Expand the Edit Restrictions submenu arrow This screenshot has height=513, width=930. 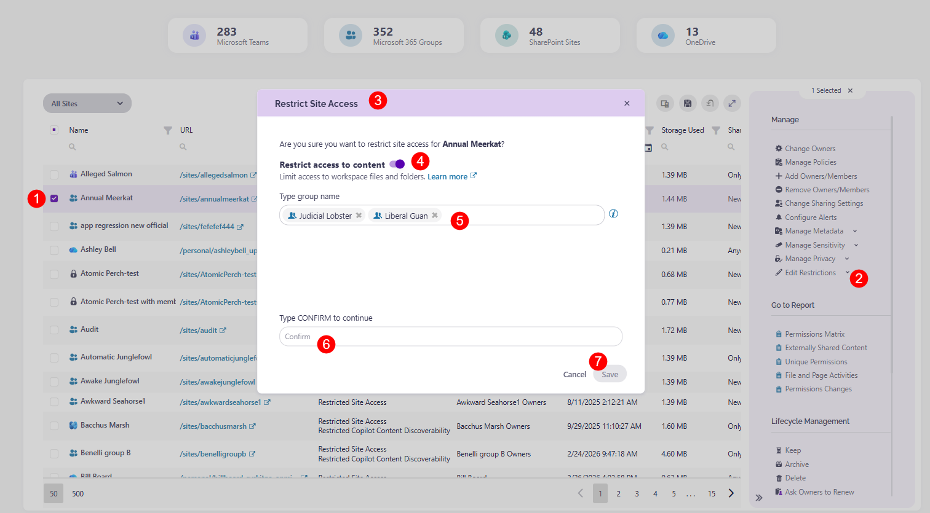click(848, 273)
